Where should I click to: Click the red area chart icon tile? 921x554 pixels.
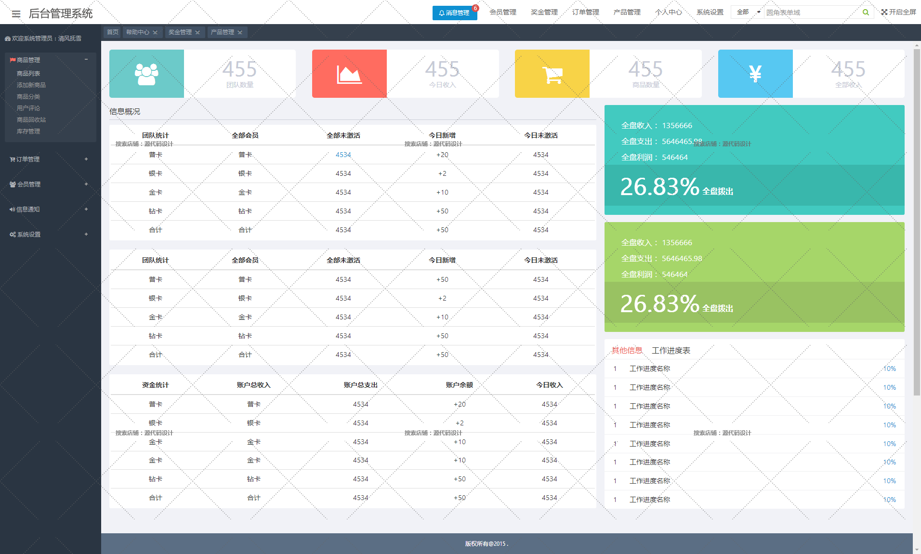click(349, 74)
